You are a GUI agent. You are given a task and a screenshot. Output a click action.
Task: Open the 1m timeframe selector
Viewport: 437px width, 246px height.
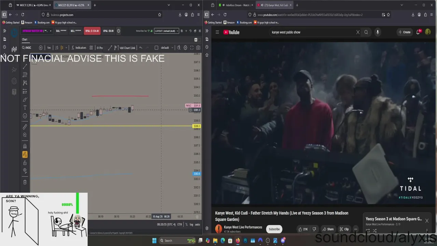[x=49, y=48]
